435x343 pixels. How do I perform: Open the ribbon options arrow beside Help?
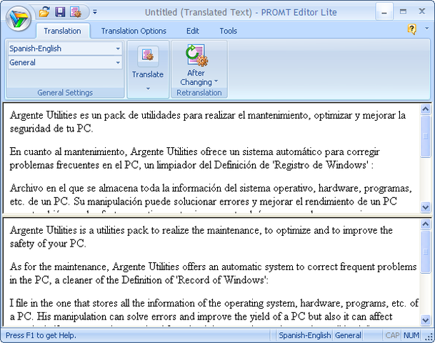coord(426,29)
